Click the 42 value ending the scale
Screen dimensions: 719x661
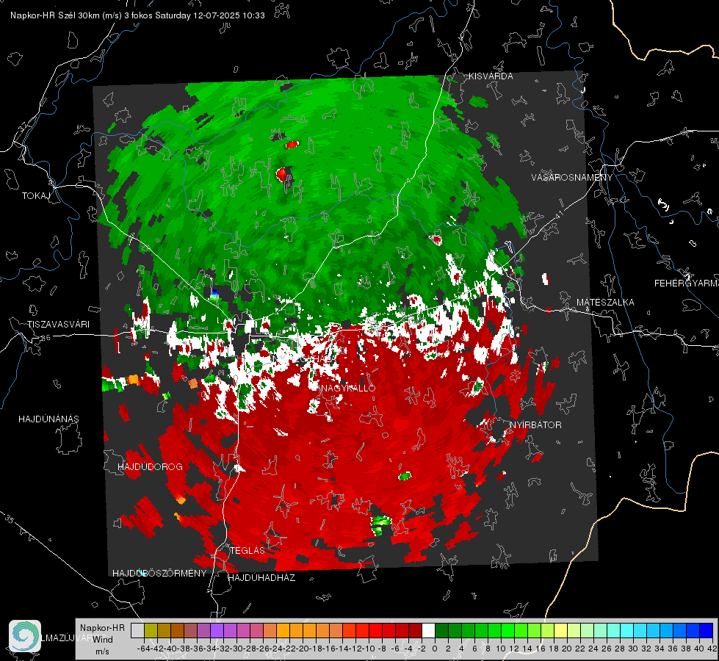pyautogui.click(x=712, y=649)
